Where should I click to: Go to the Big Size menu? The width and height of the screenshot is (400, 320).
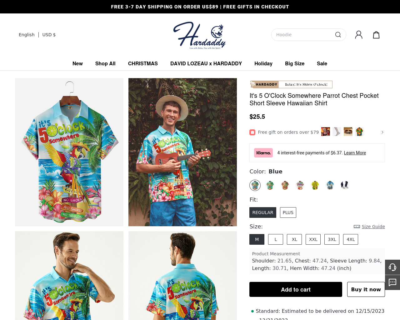point(295,63)
